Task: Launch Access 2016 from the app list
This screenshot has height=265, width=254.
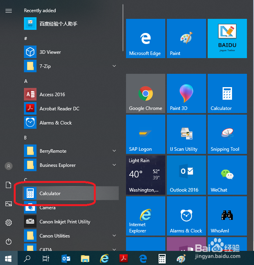Action: (71, 94)
